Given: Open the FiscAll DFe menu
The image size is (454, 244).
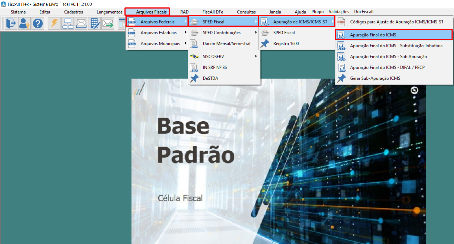Looking at the screenshot, I should [213, 12].
